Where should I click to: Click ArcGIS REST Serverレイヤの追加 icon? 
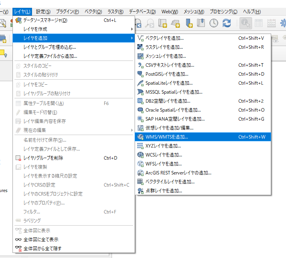point(140,173)
